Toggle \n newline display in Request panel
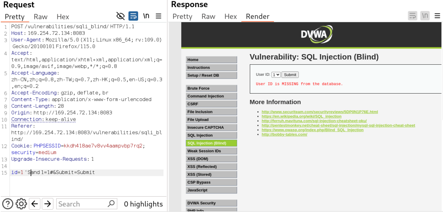The width and height of the screenshot is (443, 212). (146, 16)
